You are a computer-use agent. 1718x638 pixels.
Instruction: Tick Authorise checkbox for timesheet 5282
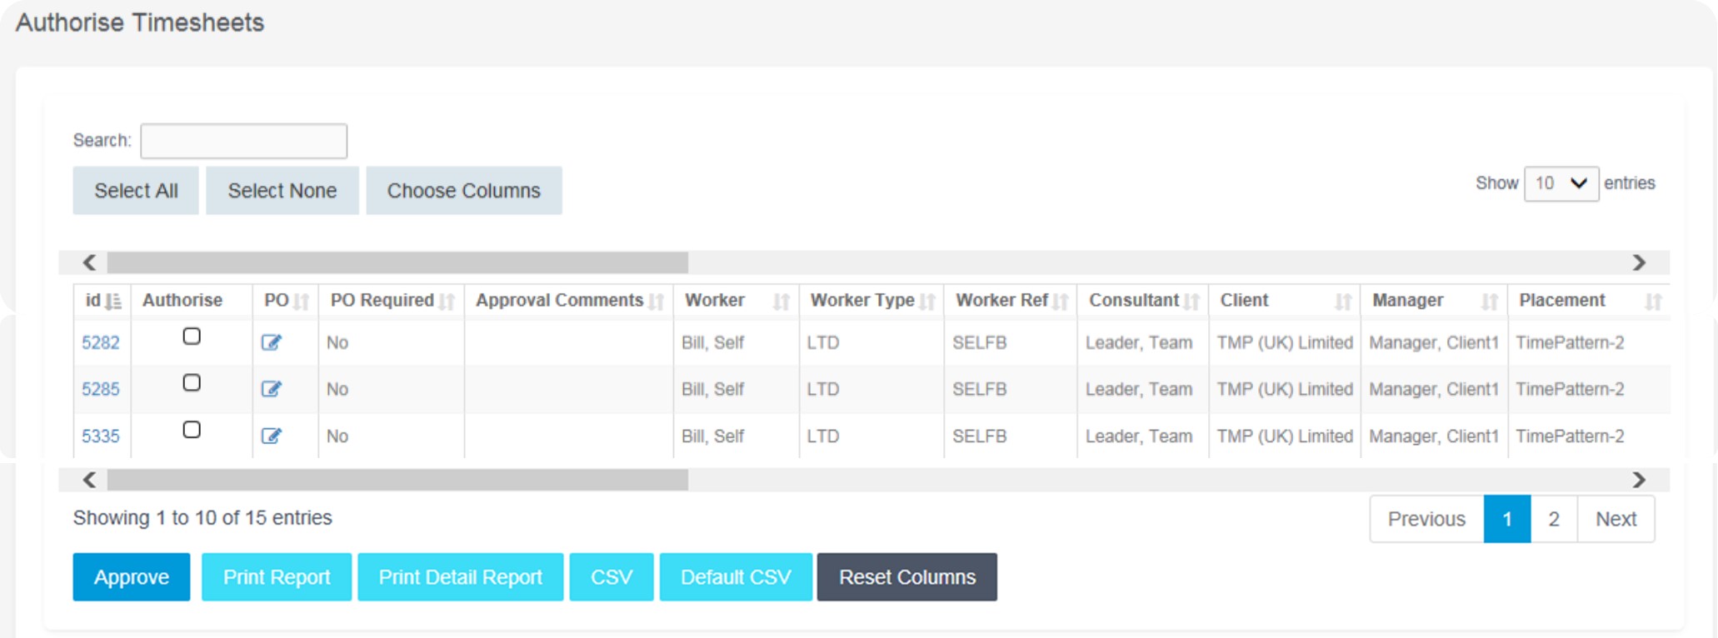click(x=192, y=336)
